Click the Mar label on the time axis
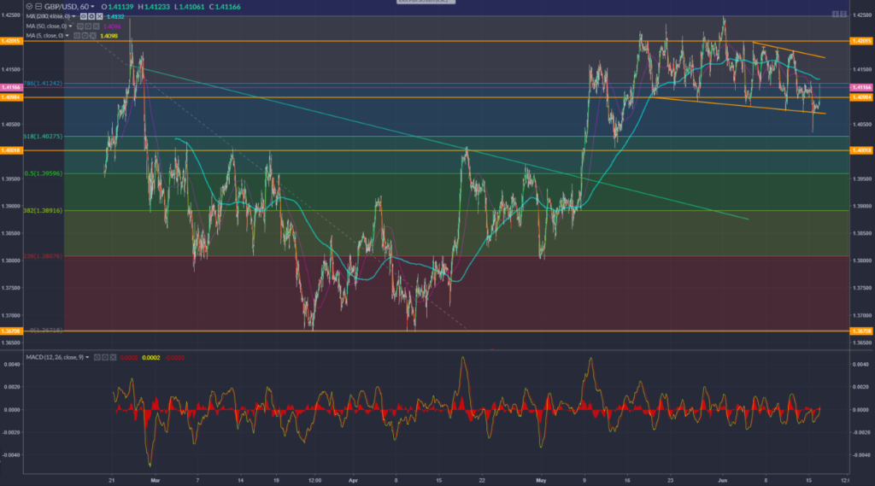The width and height of the screenshot is (875, 486). [156, 480]
